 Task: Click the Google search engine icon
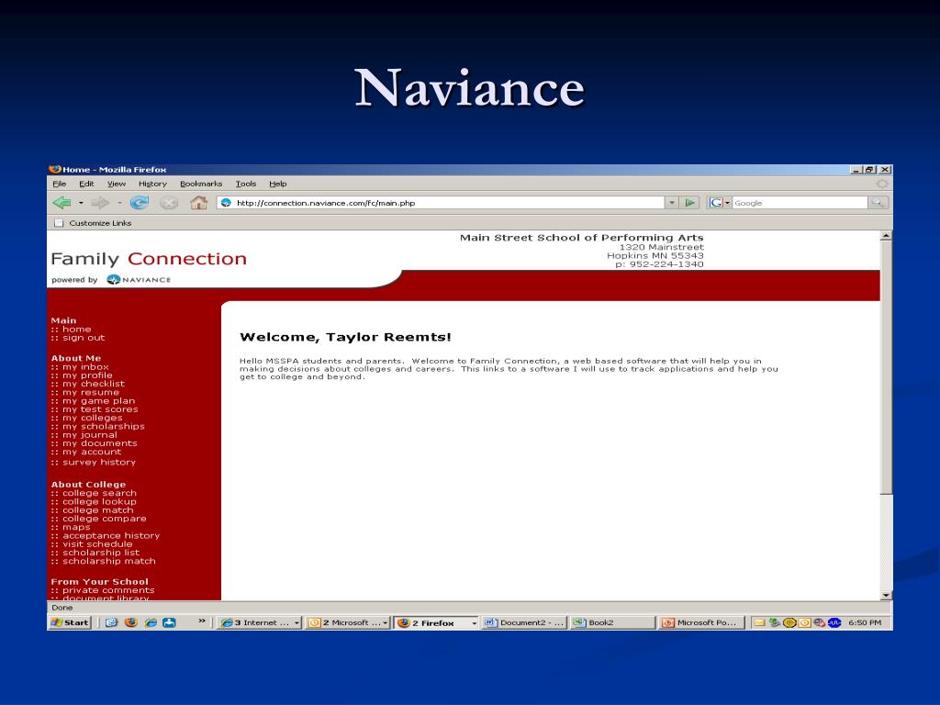point(715,203)
